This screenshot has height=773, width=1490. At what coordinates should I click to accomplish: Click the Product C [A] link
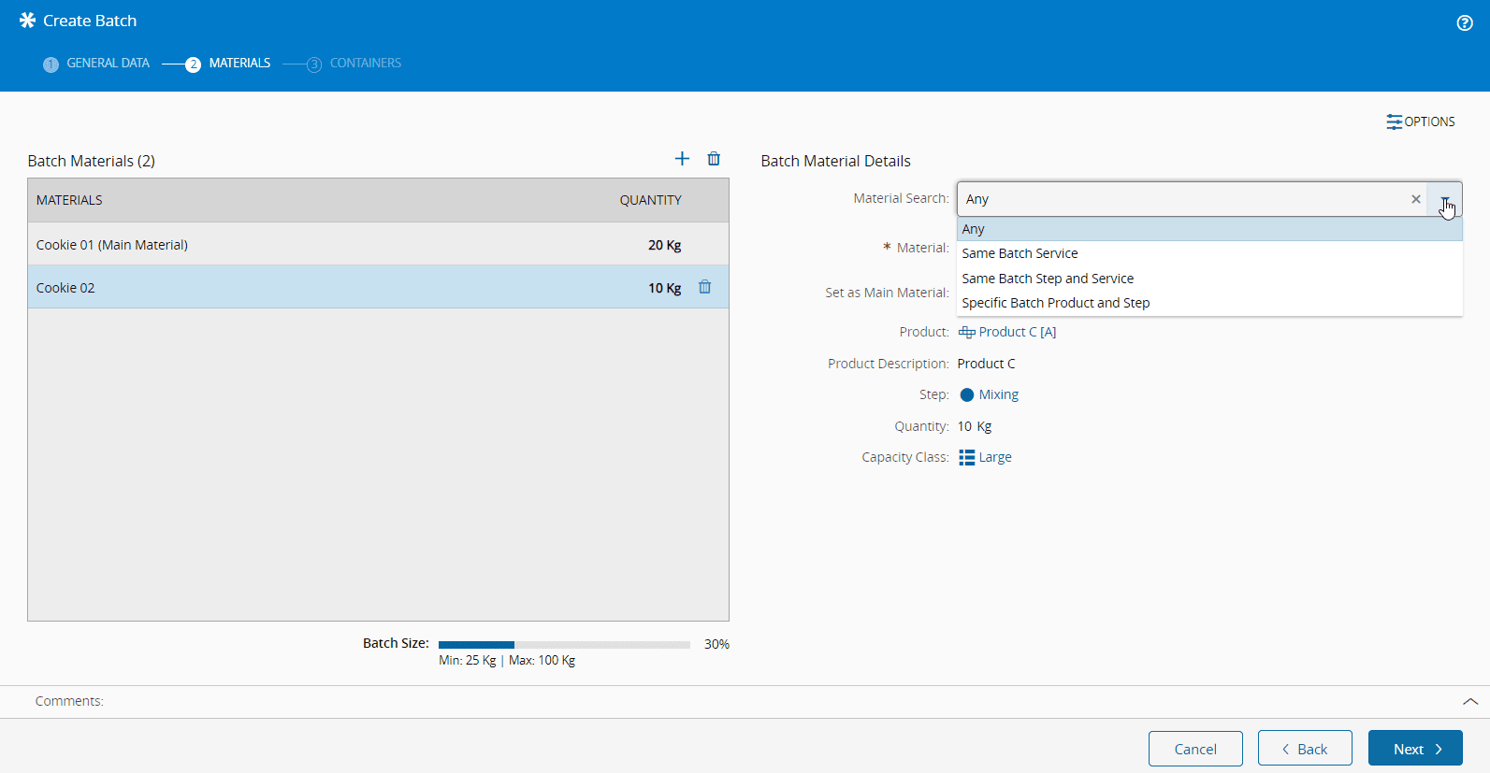[x=1017, y=332]
